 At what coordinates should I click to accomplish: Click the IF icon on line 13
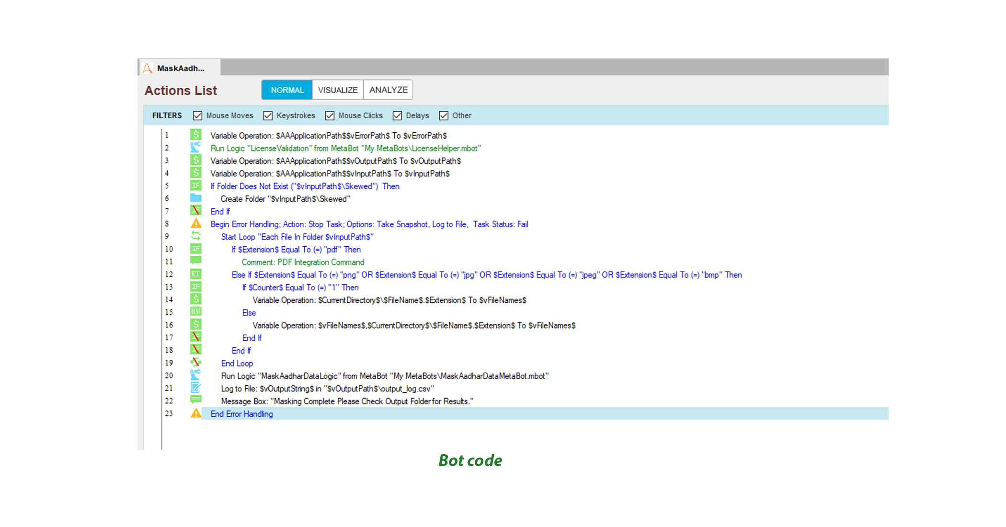tap(196, 287)
